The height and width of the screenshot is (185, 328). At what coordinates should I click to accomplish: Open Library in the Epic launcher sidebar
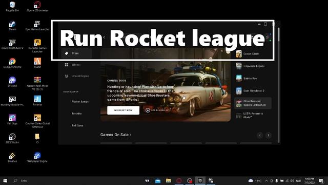[76, 65]
